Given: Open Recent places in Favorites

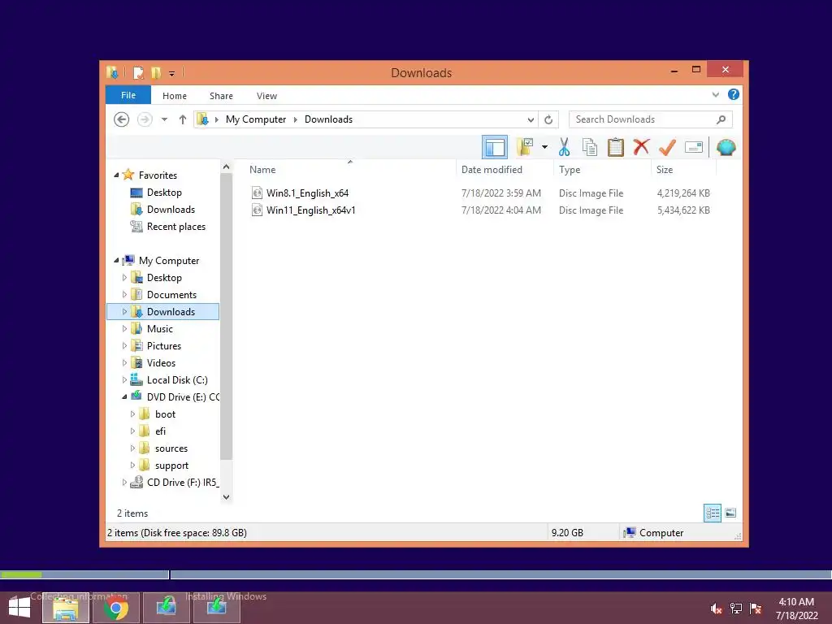Looking at the screenshot, I should [x=175, y=227].
